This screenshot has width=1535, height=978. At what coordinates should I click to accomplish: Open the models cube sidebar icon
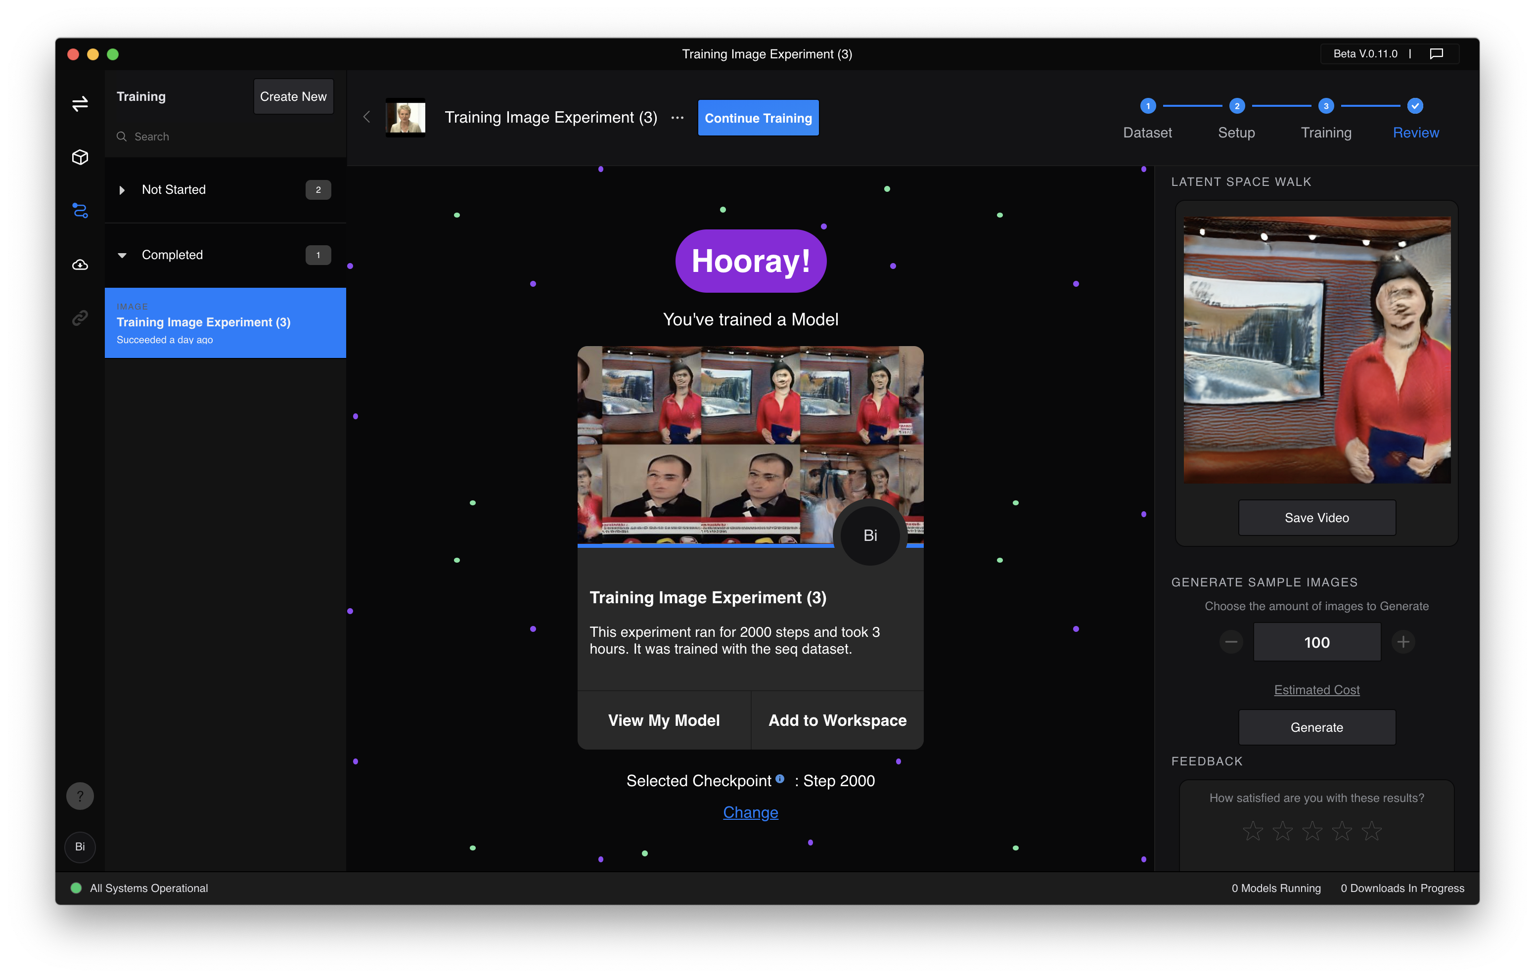pos(80,157)
